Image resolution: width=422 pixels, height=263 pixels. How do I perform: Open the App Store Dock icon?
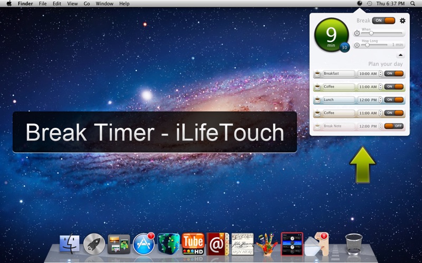(143, 244)
